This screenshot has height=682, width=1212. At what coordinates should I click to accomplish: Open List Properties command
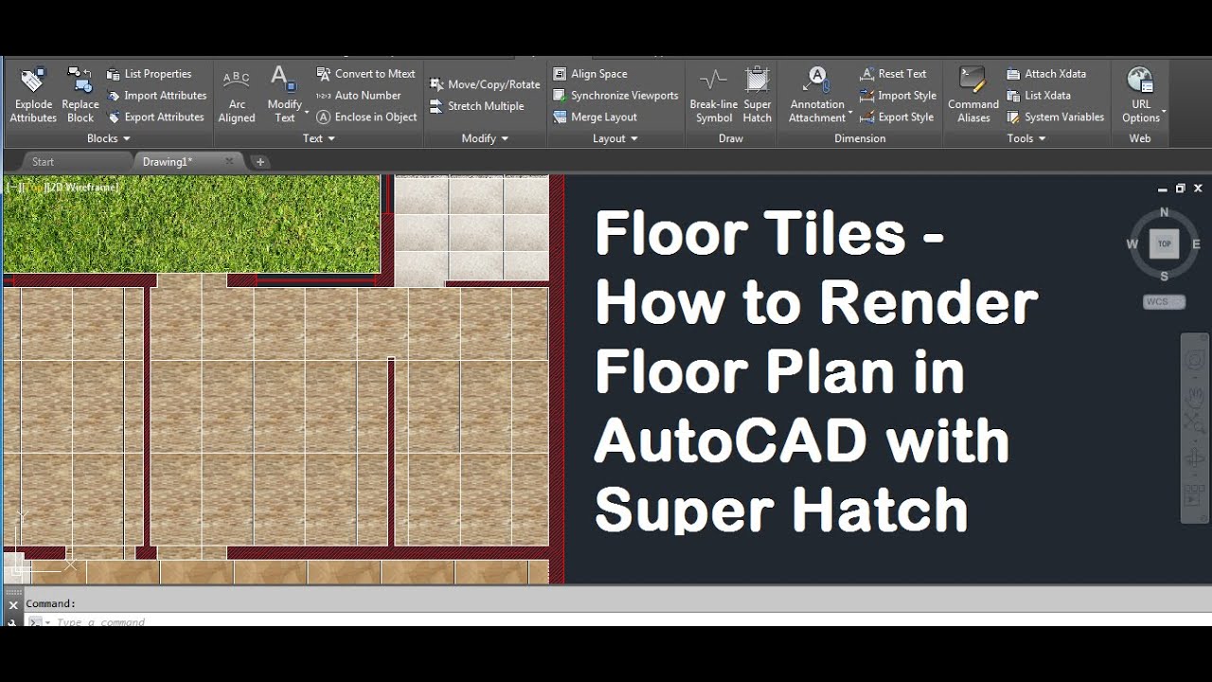coord(149,74)
